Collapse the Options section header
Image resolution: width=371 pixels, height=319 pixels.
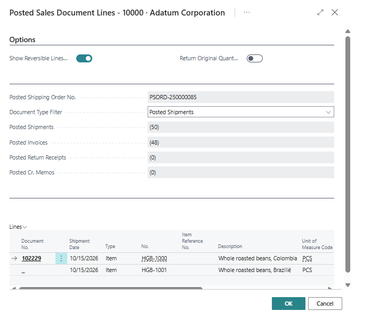pyautogui.click(x=22, y=40)
